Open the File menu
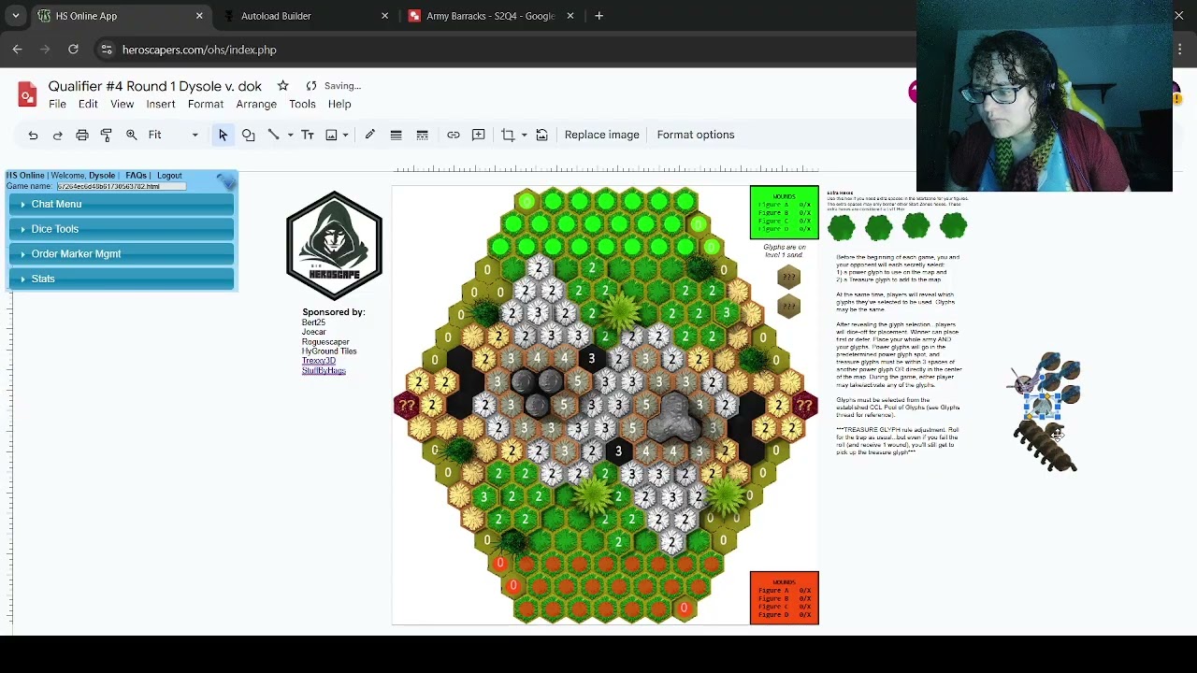The image size is (1197, 673). tap(57, 104)
